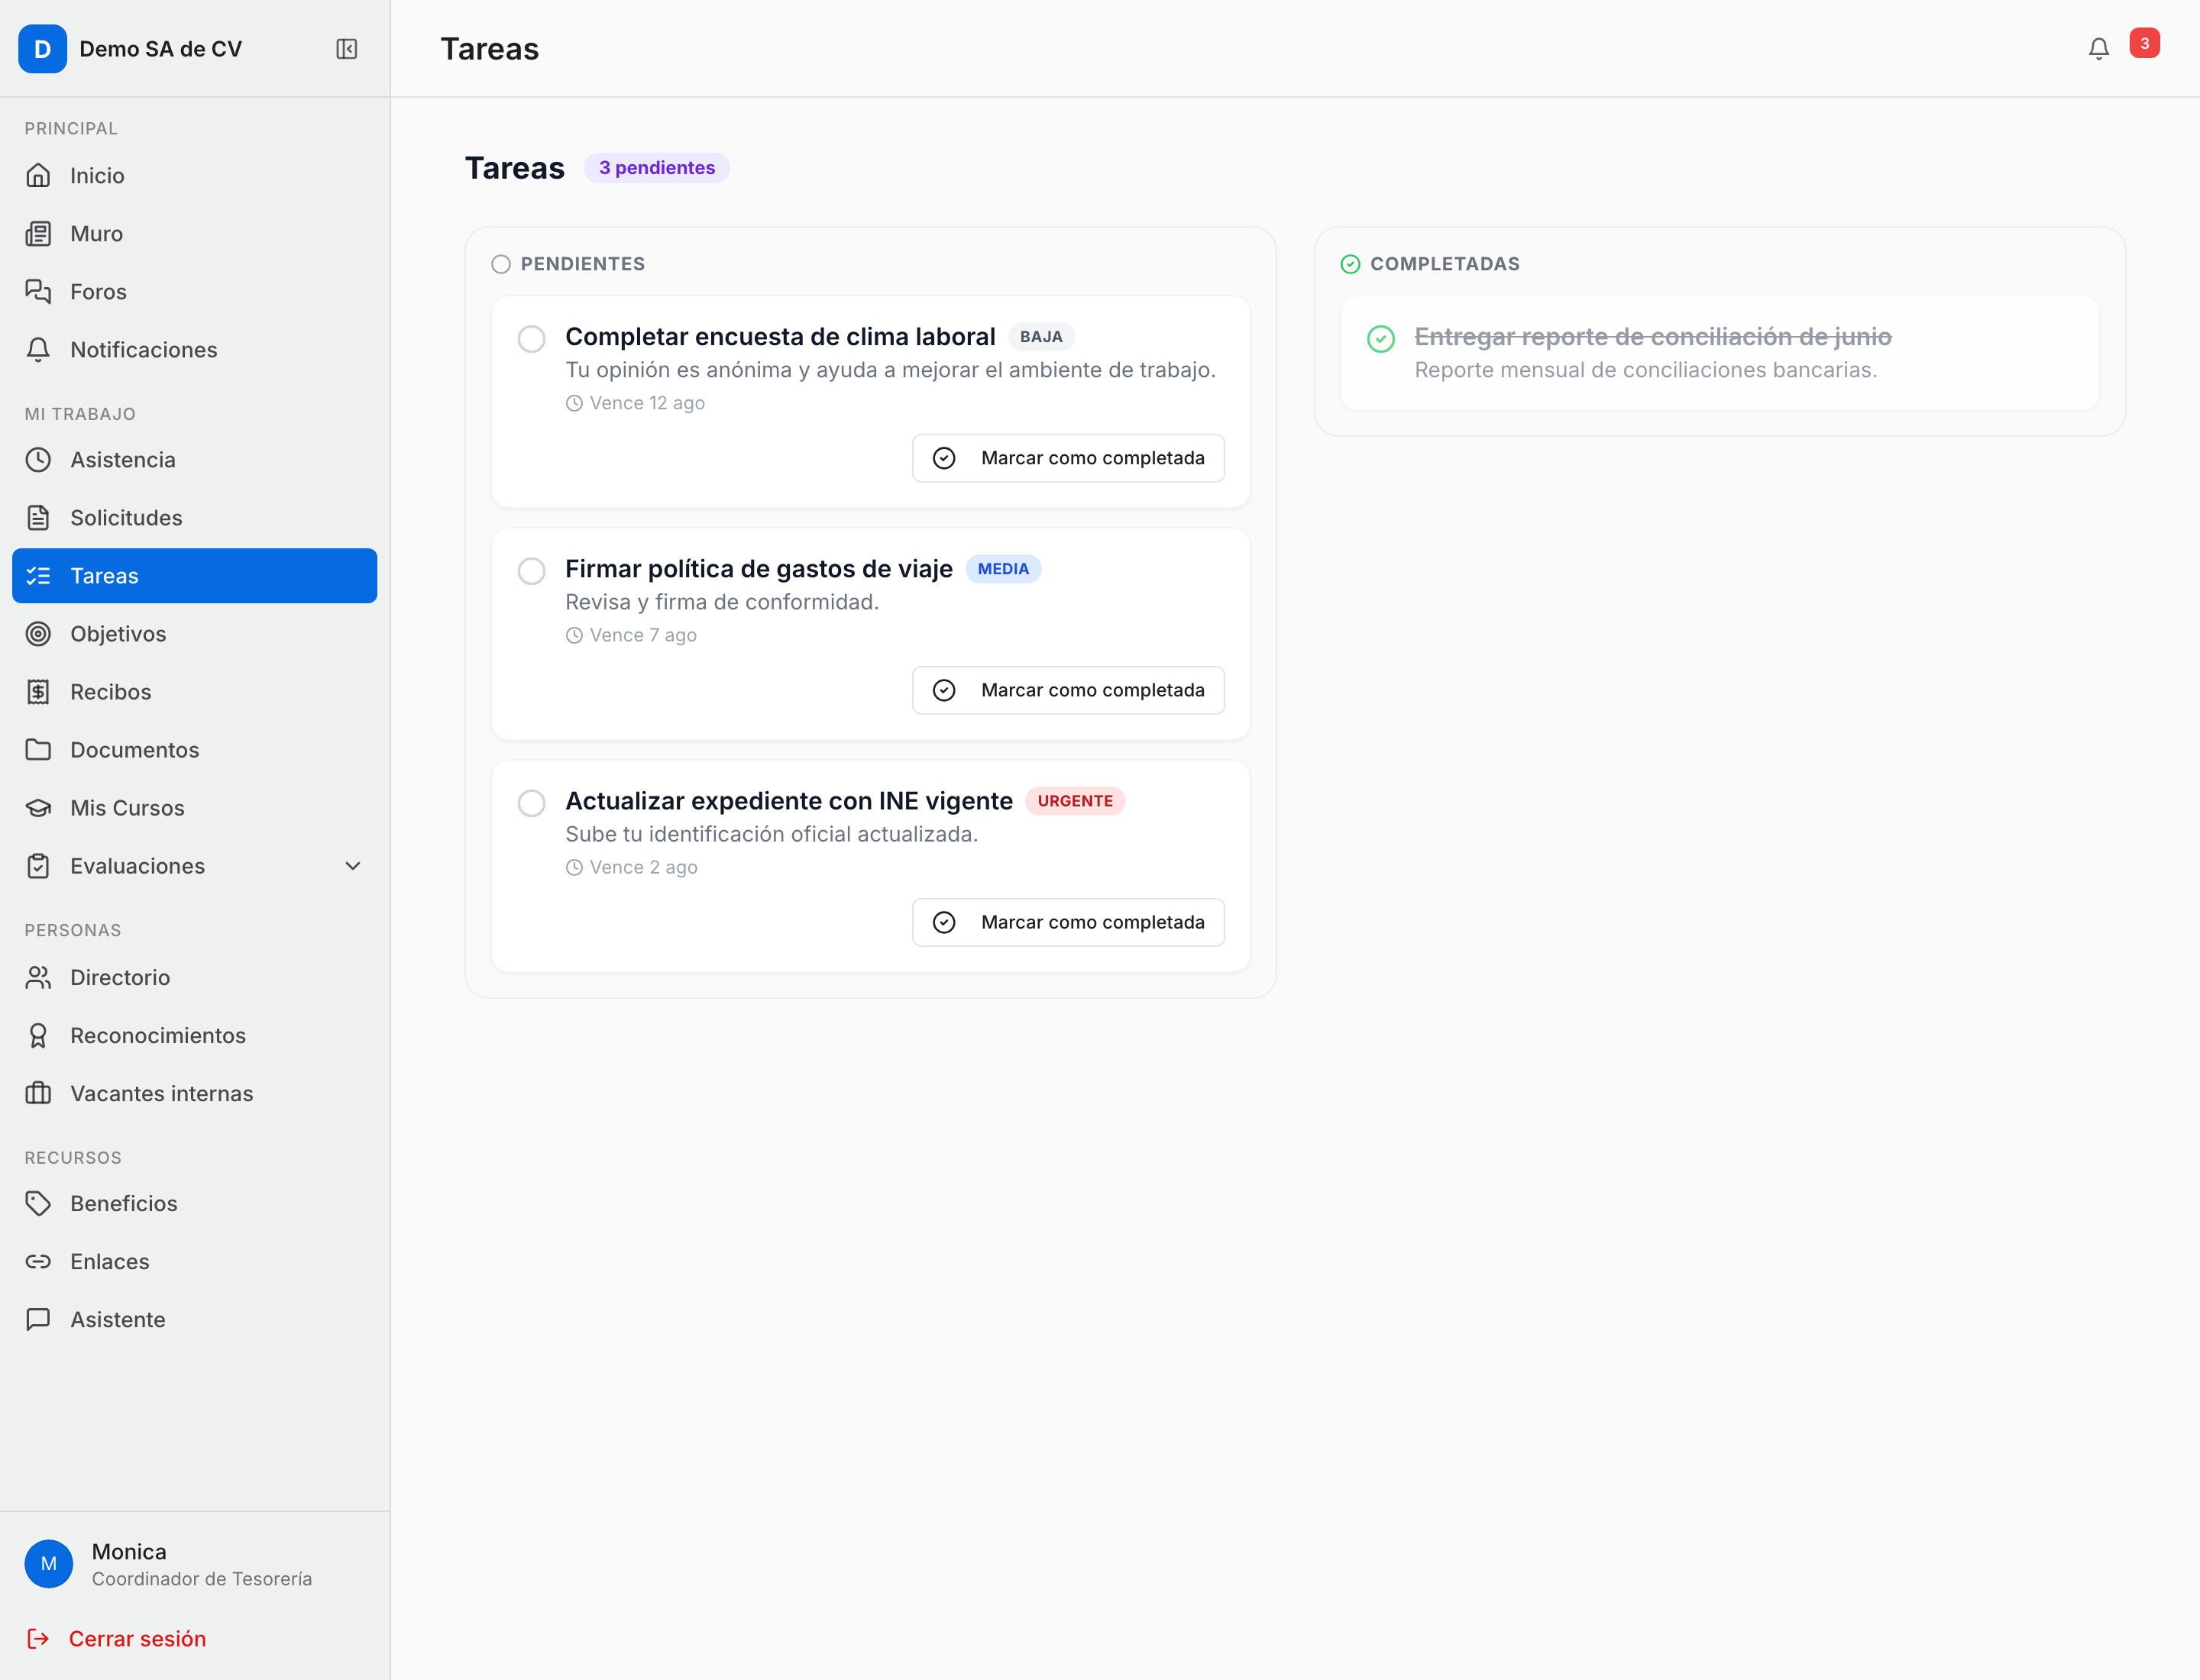The height and width of the screenshot is (1680, 2200).
Task: Mark the gastos de viaje task as completed
Action: 1067,690
